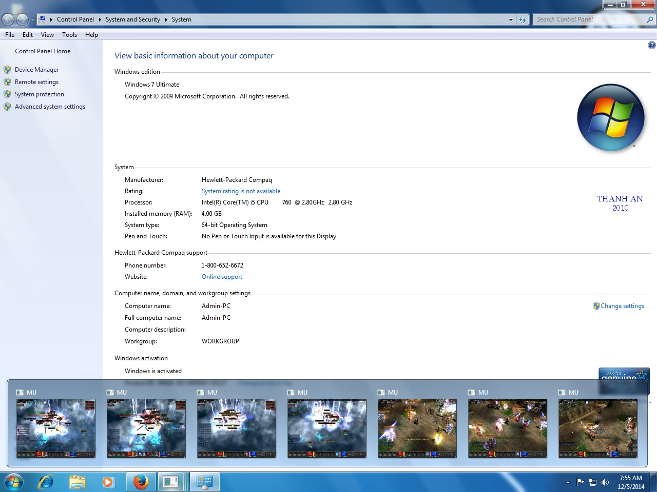Click the 64-bit Operating System value
The height and width of the screenshot is (492, 657).
[x=235, y=225]
